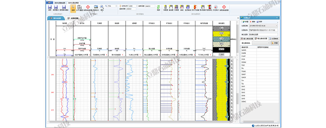The image size is (326, 128).
Task: Click the 新建 button beside 输出曲线组
Action: [x=275, y=43]
